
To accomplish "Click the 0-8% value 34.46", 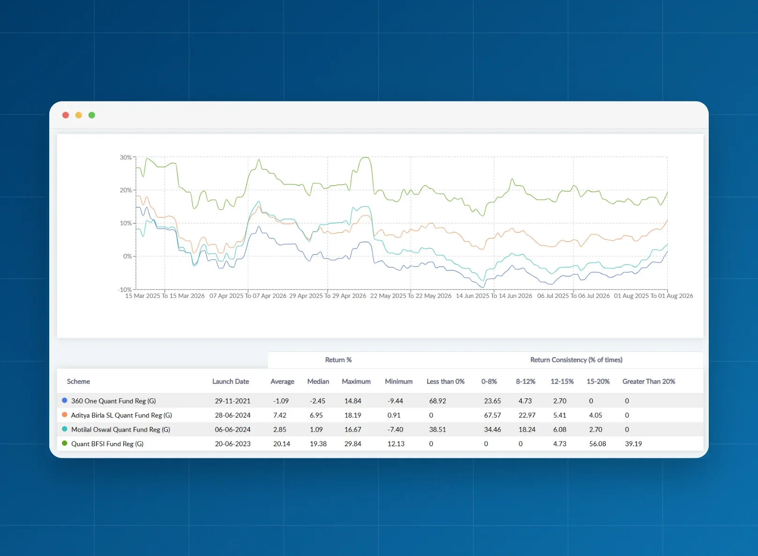I will [x=493, y=429].
